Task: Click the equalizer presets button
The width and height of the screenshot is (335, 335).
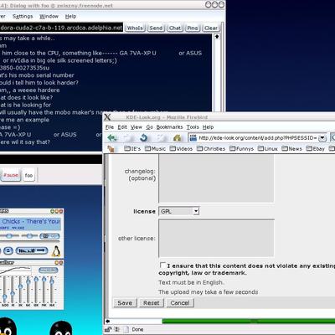Action: click(x=48, y=270)
